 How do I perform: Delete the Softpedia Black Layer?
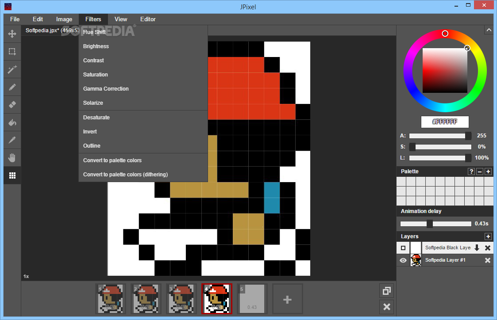tap(488, 248)
